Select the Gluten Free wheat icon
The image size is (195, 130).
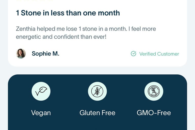97,91
